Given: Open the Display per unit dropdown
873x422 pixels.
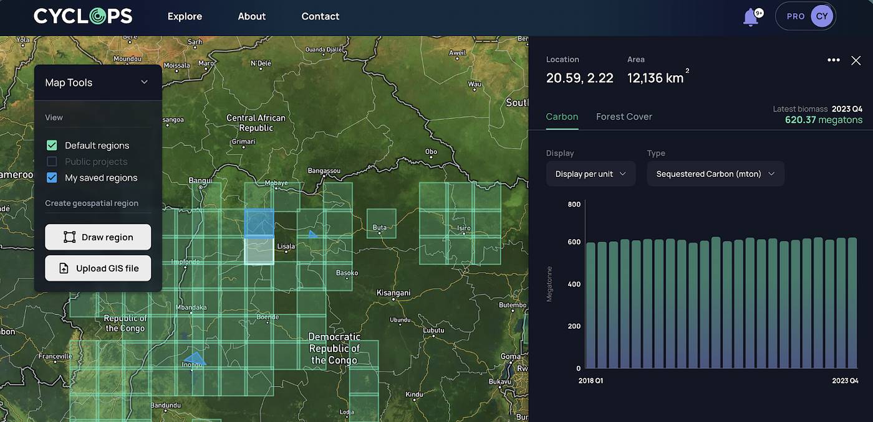Looking at the screenshot, I should 591,174.
